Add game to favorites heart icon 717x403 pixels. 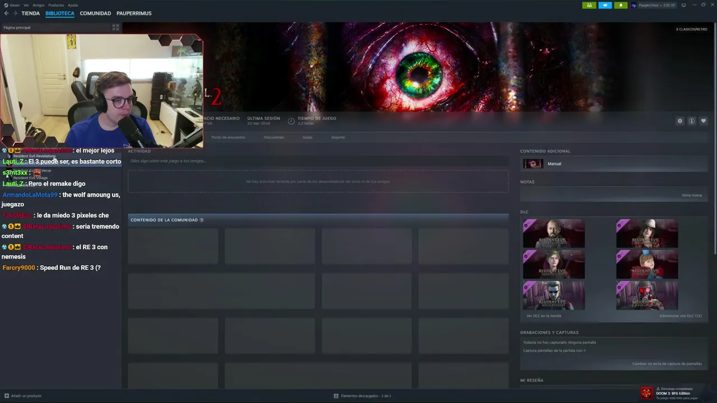click(x=704, y=121)
